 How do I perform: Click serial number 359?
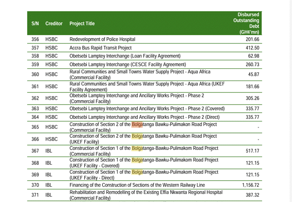35,65
